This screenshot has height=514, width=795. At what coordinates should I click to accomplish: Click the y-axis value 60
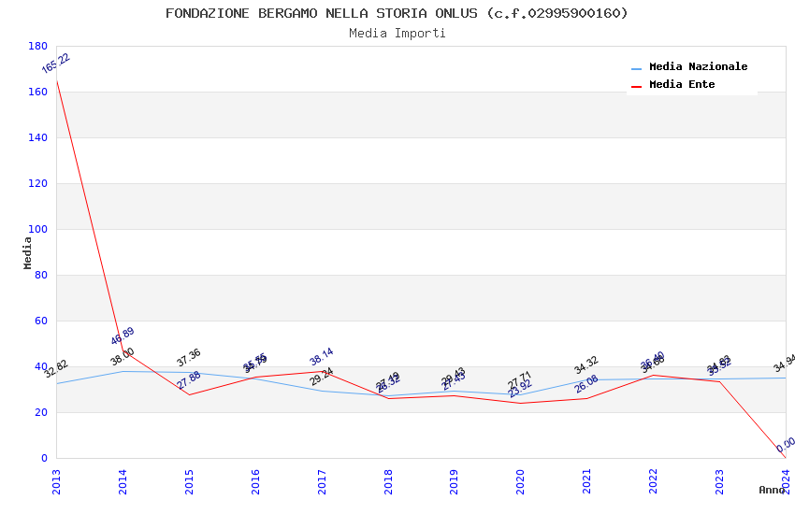[41, 321]
